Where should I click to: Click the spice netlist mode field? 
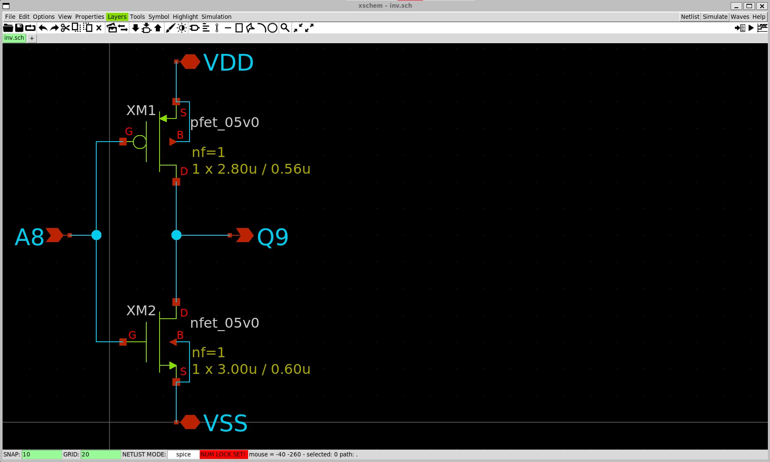point(184,454)
